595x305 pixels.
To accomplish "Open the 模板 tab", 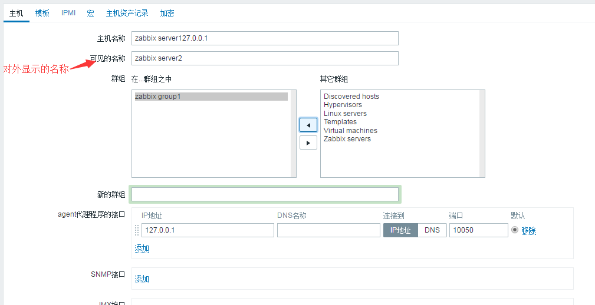I will pos(42,14).
